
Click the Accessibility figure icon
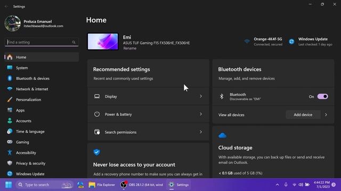pos(10,153)
